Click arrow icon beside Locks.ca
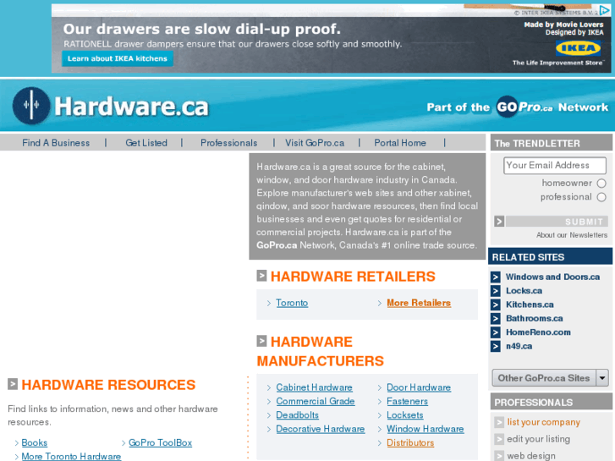This screenshot has width=615, height=461. (496, 291)
